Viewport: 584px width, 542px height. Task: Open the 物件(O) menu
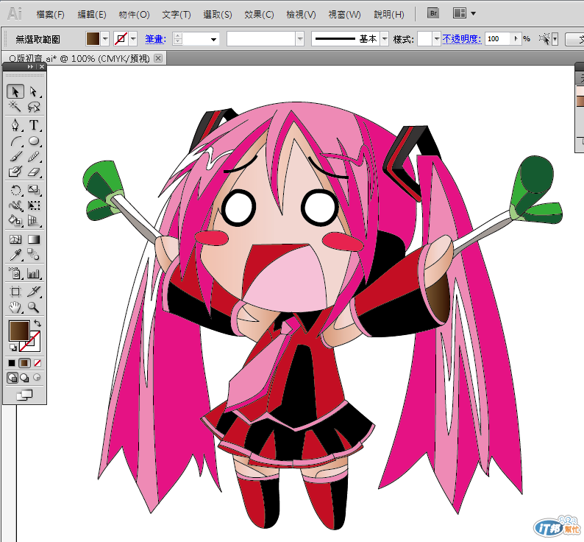[x=134, y=15]
